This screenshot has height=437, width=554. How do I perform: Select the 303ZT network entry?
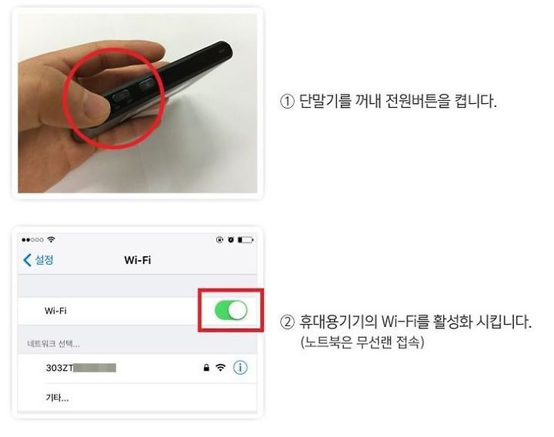click(x=138, y=368)
